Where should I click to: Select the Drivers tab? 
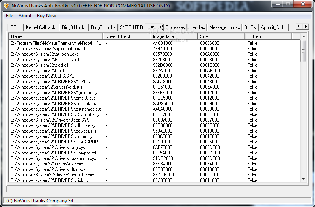point(154,27)
